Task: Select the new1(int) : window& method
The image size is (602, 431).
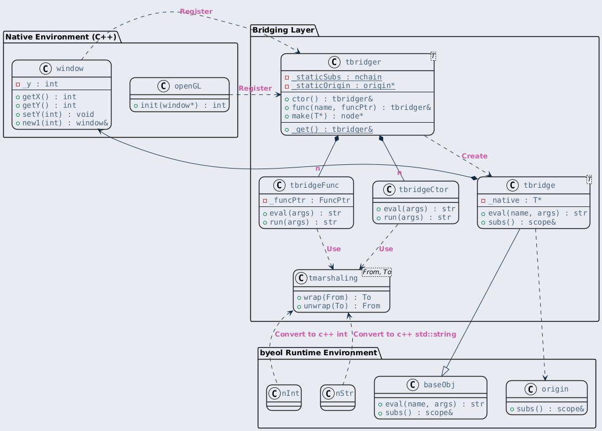Action: tap(65, 123)
